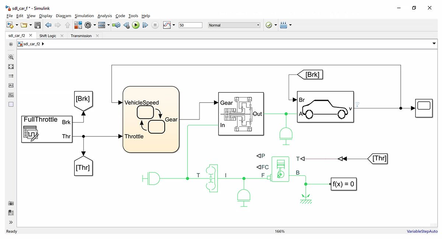Viewport: 442px width, 239px height.
Task: Select the zoom tool in the left palette
Action: (11, 57)
